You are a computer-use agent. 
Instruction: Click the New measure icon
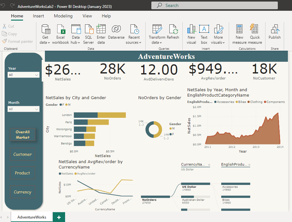[239, 29]
